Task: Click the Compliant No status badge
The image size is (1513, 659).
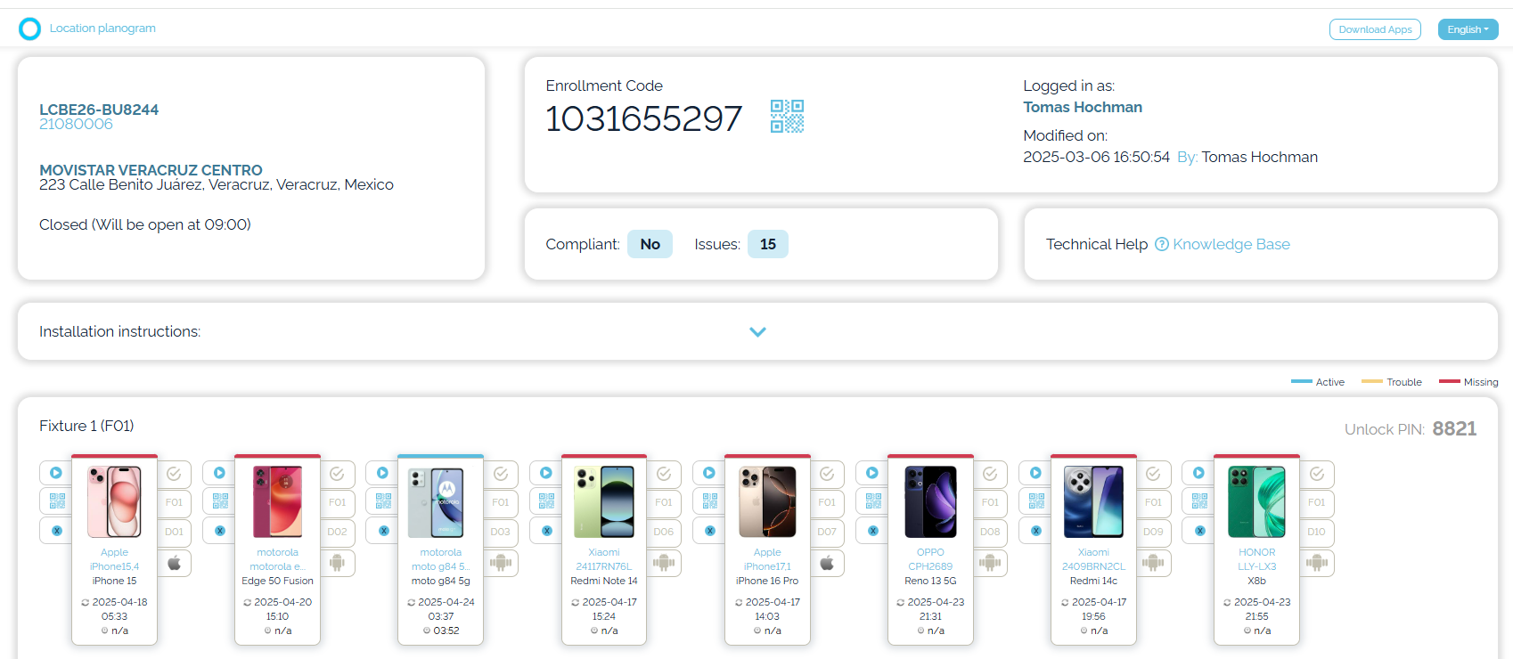Action: [x=650, y=244]
